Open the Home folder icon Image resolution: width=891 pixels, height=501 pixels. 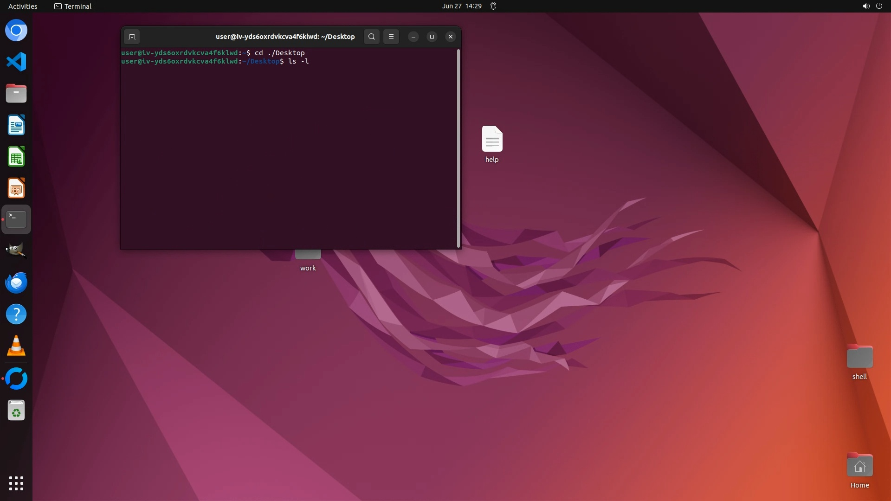859,466
